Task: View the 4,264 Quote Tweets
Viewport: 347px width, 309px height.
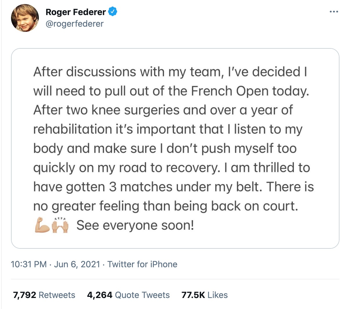Action: click(x=128, y=295)
